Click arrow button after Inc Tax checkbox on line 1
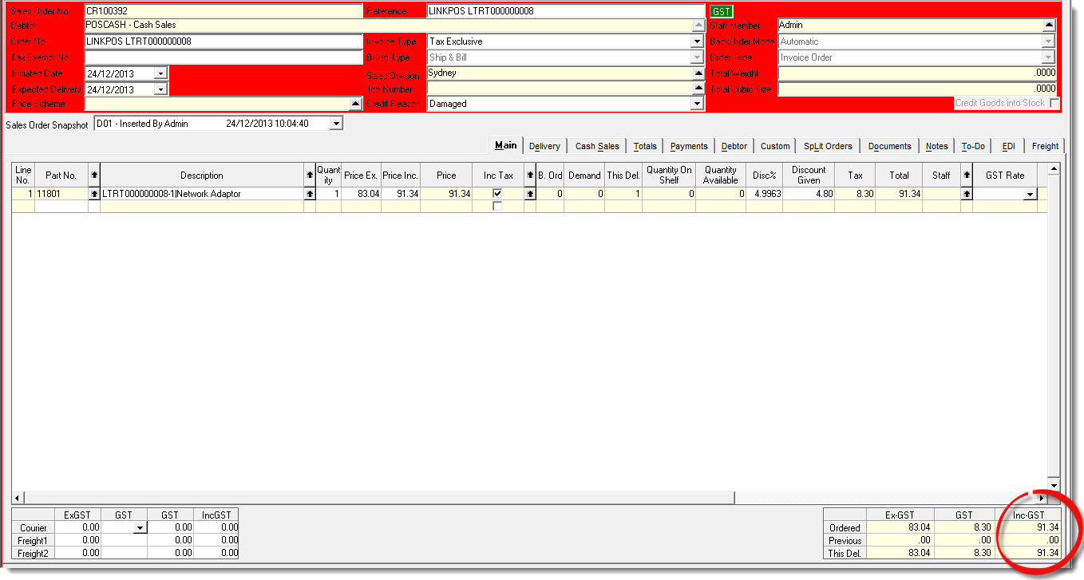This screenshot has height=580, width=1084. click(530, 194)
